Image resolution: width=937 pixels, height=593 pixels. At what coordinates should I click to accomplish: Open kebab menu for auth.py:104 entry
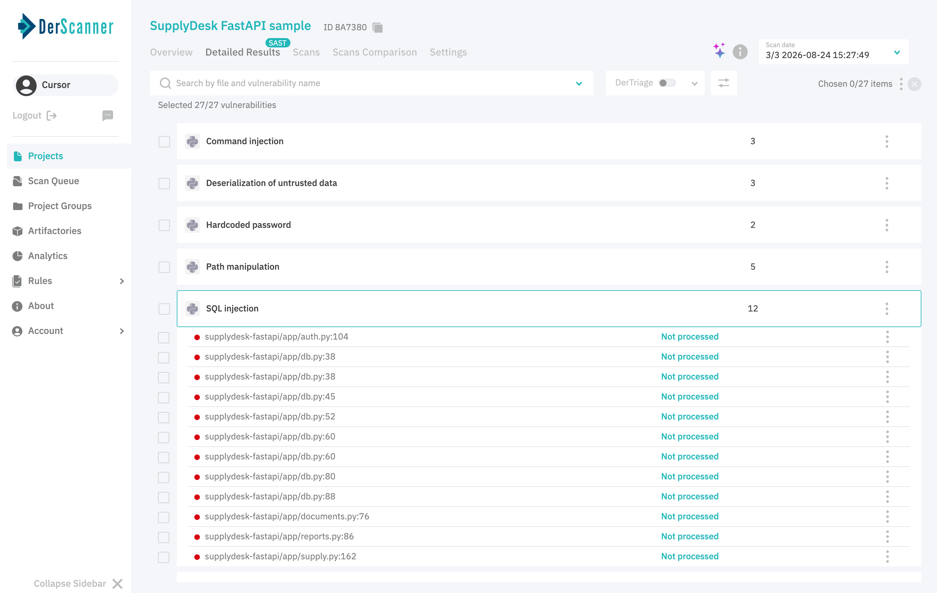(887, 337)
